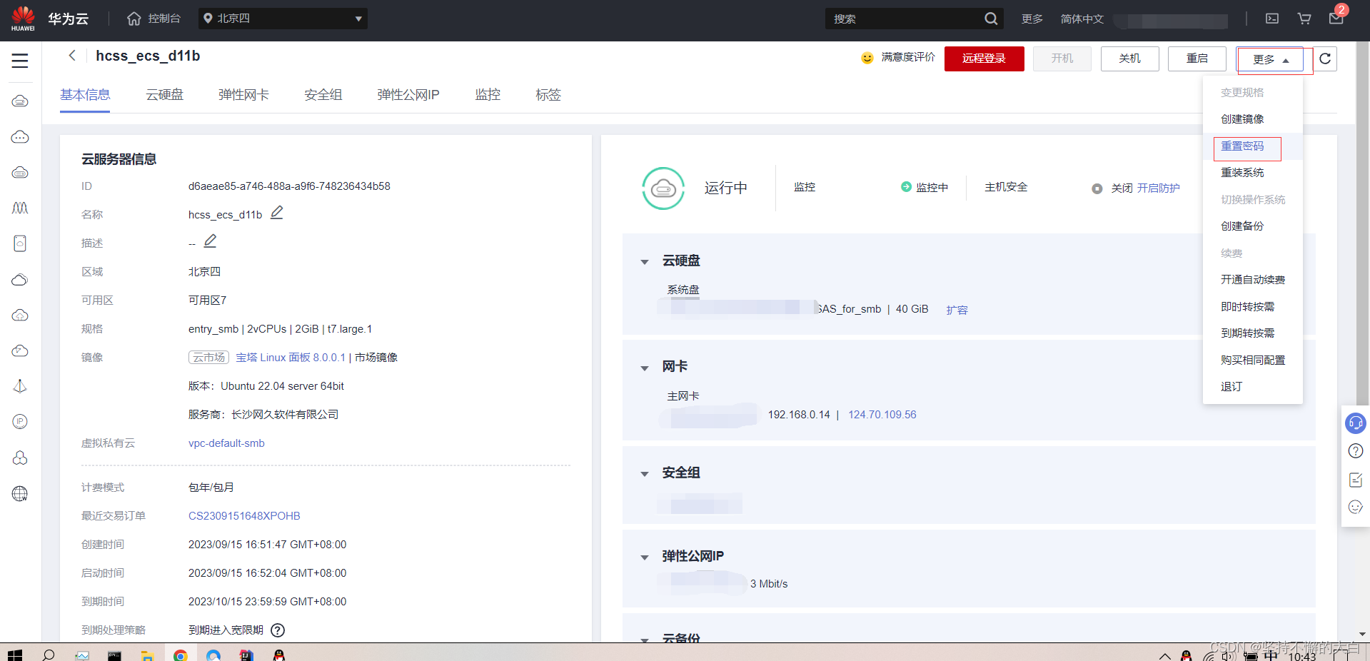The image size is (1370, 661).
Task: Open the vpc-default-smb link
Action: (226, 443)
